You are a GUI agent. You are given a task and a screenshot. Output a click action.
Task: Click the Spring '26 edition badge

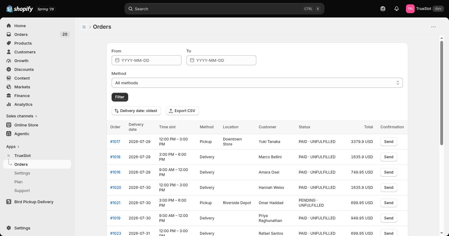46,9
